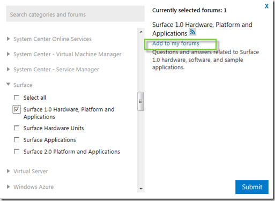Expand System Center - Virtual Machine Manager arrow
Image resolution: width=275 pixels, height=201 pixels.
click(x=8, y=54)
